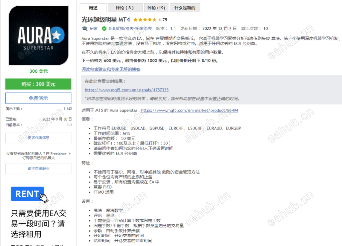342x246 pixels.
Task: Click the 兼容 FIFO list item
Action: (x=103, y=187)
